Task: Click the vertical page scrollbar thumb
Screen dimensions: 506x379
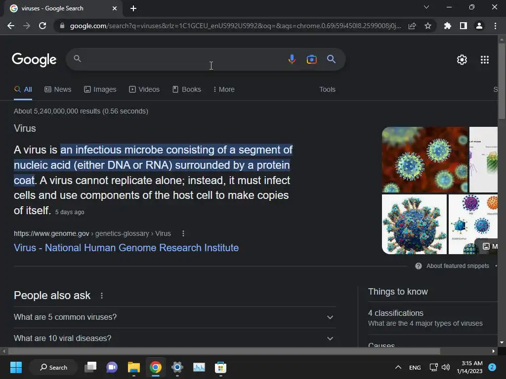Action: tap(502, 80)
